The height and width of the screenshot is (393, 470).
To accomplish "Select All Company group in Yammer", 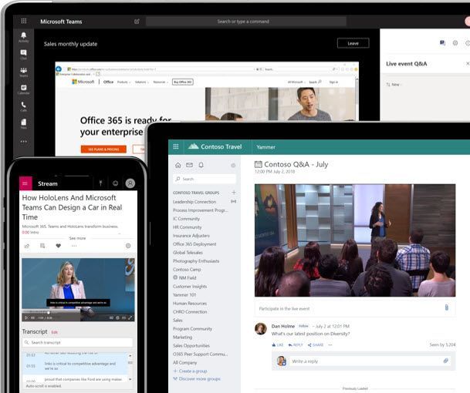I will point(185,362).
